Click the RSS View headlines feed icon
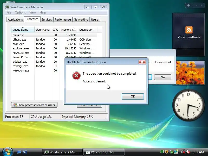The image size is (208, 156). 189,30
